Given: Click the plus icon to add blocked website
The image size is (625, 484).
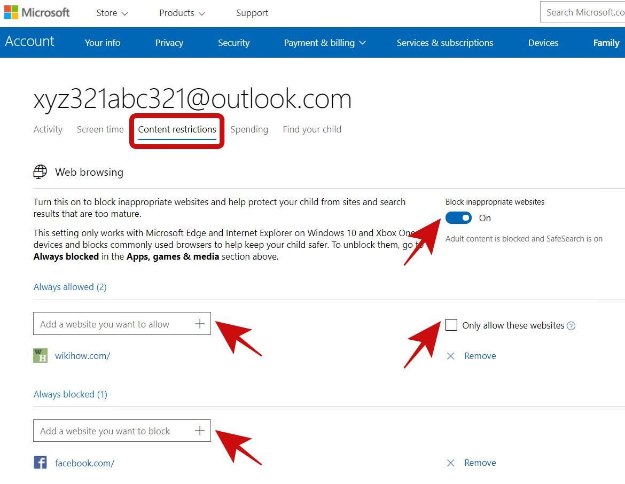Looking at the screenshot, I should [x=200, y=431].
